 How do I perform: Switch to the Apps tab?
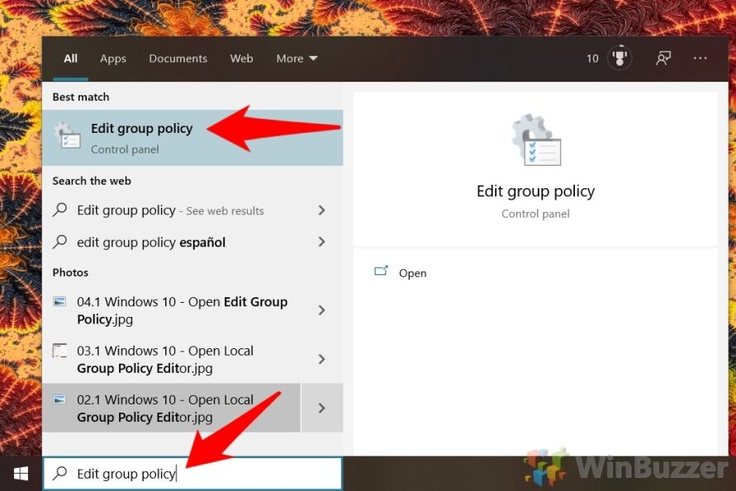click(x=113, y=59)
